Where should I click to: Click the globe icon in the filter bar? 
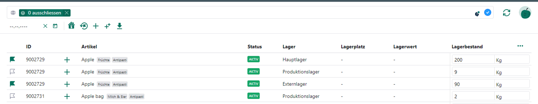coord(13,13)
